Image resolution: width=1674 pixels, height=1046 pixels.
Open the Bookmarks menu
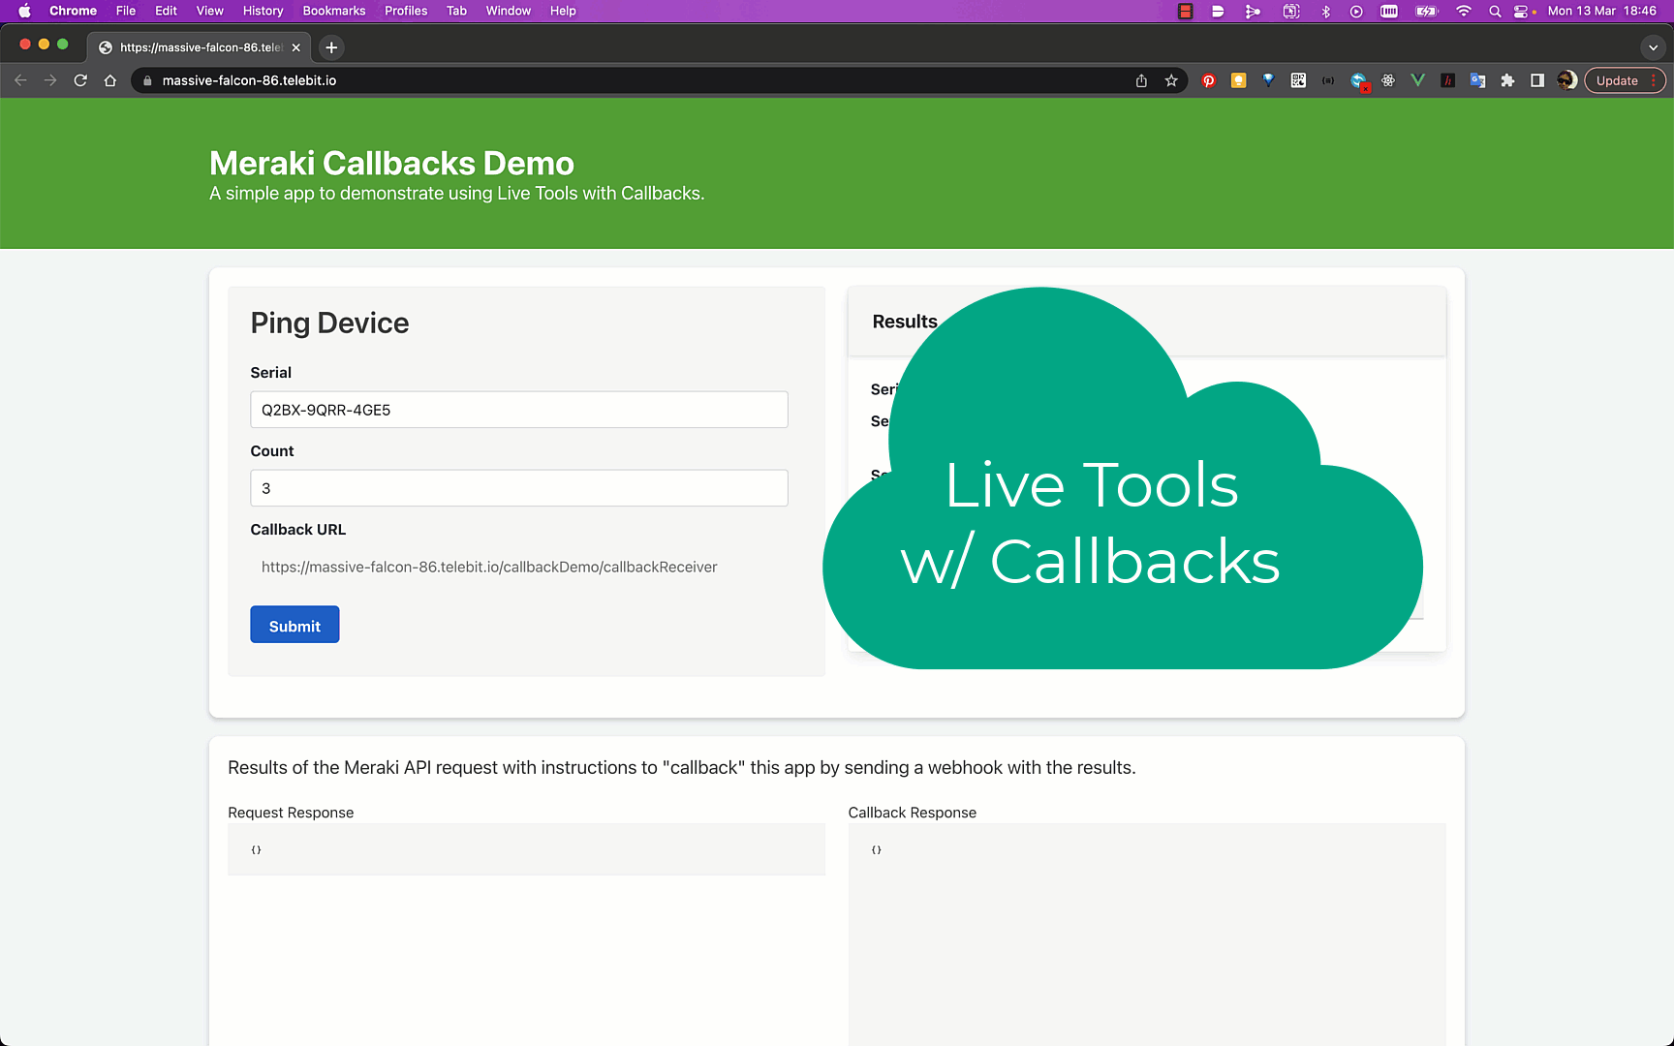click(x=333, y=11)
